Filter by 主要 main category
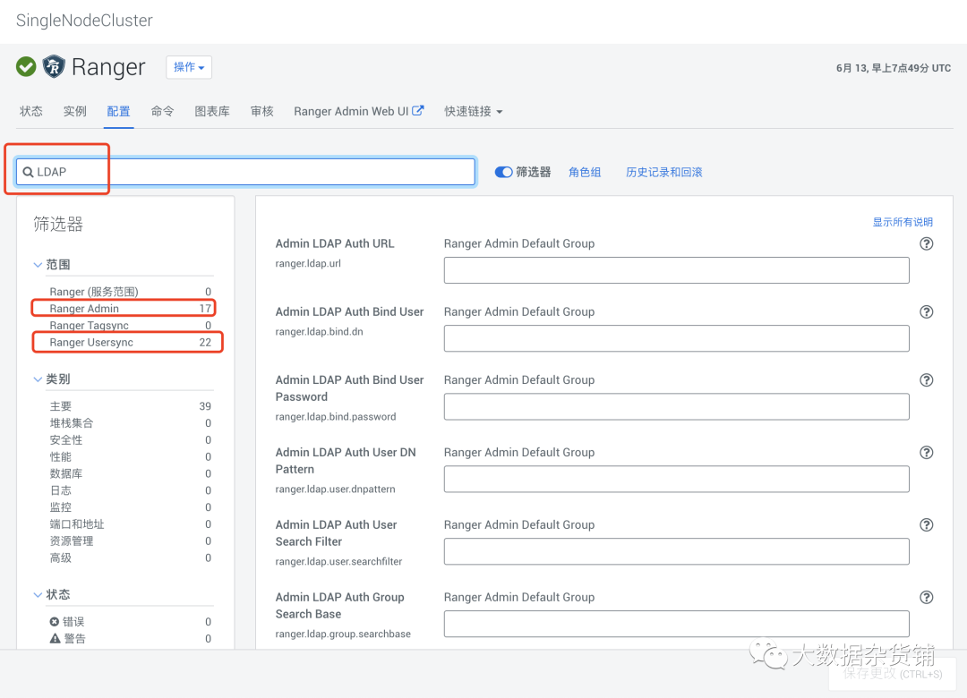 (130, 406)
